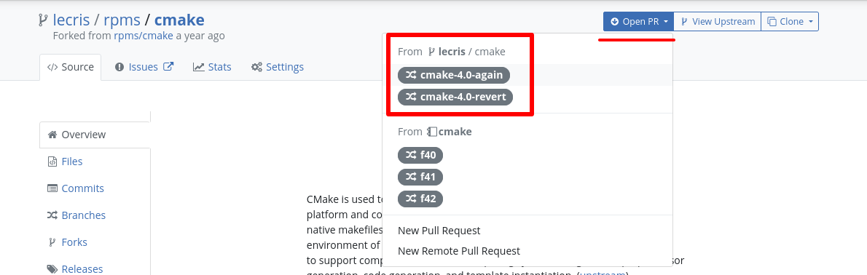Choose the f41 branch badge
This screenshot has width=867, height=275.
(420, 177)
